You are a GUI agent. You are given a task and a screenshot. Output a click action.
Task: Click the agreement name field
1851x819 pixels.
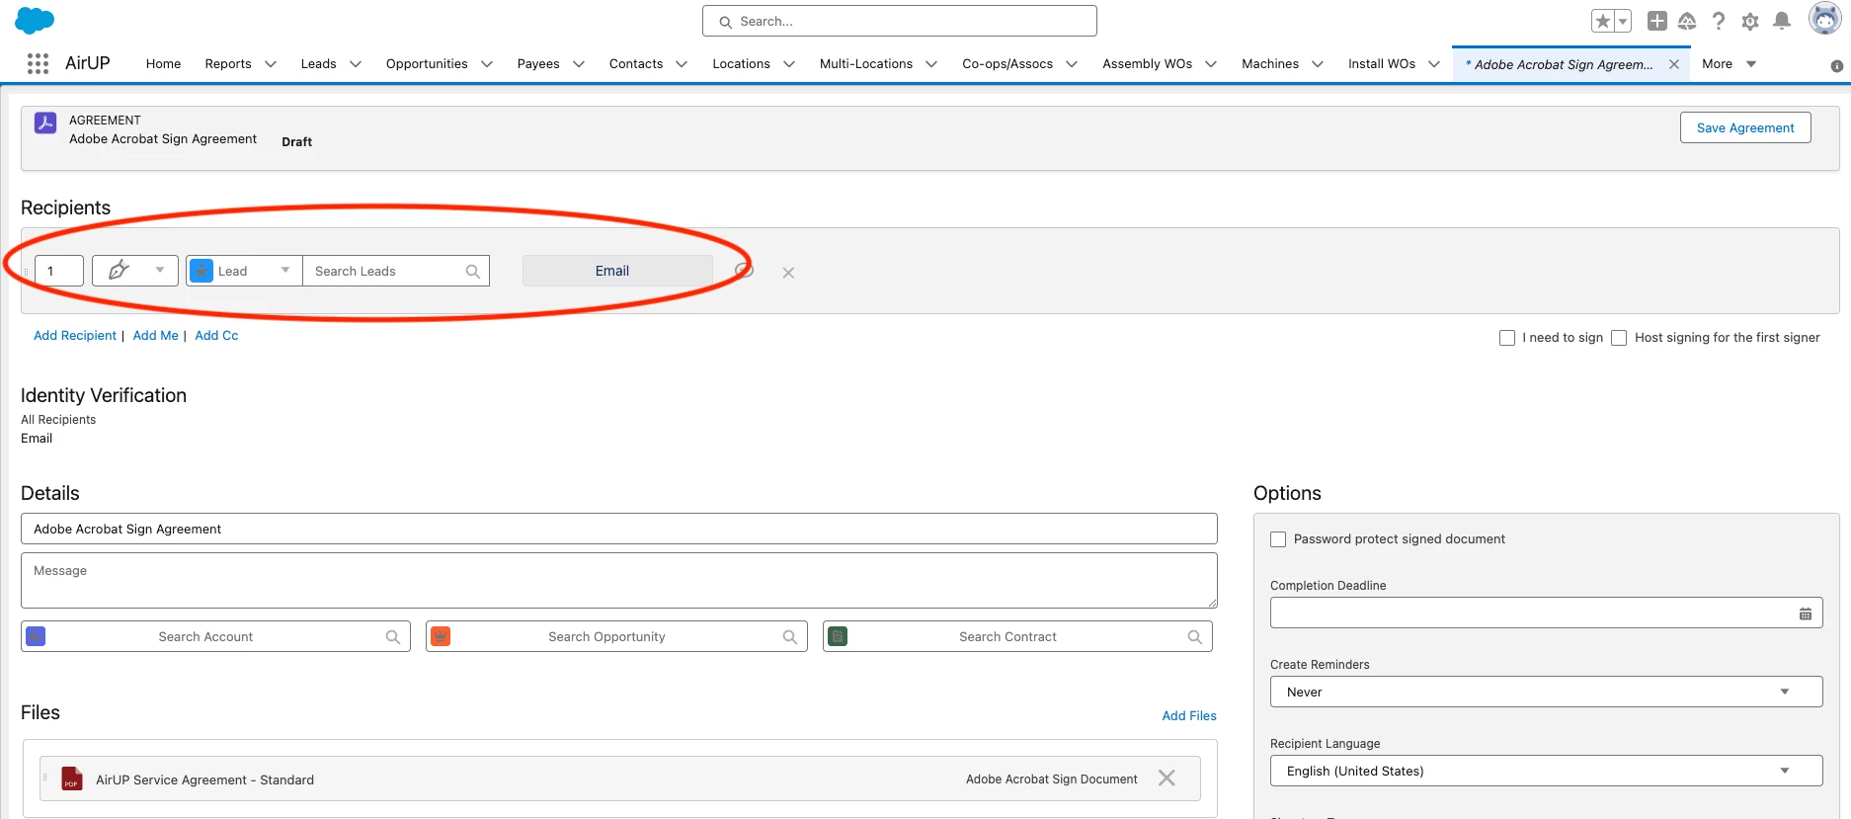tap(619, 529)
